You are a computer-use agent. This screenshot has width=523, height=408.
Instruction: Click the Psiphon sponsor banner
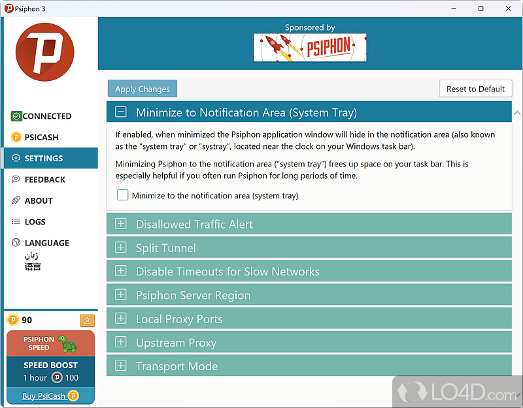(310, 47)
